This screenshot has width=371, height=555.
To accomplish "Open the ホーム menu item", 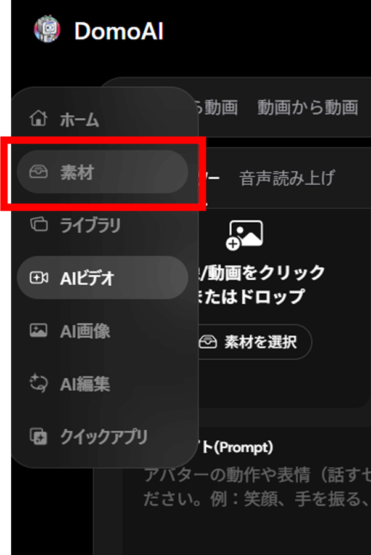I will point(103,118).
